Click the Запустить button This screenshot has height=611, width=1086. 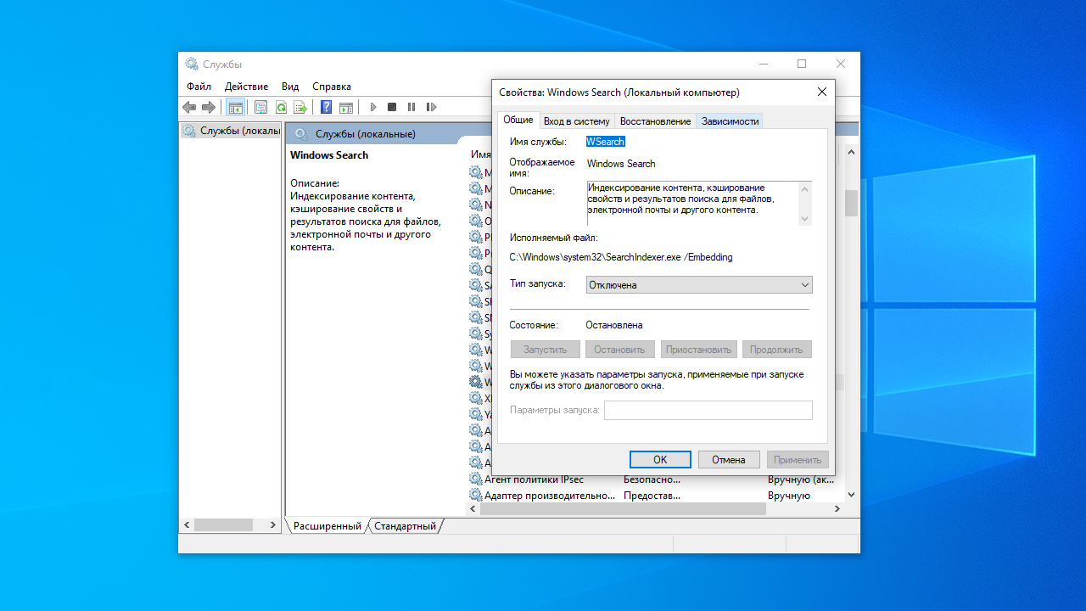546,350
